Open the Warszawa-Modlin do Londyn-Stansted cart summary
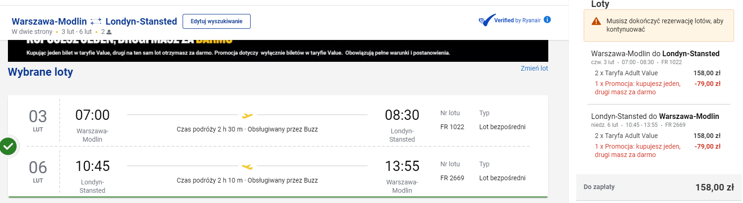Viewport: 743px width, 203px height. click(655, 54)
